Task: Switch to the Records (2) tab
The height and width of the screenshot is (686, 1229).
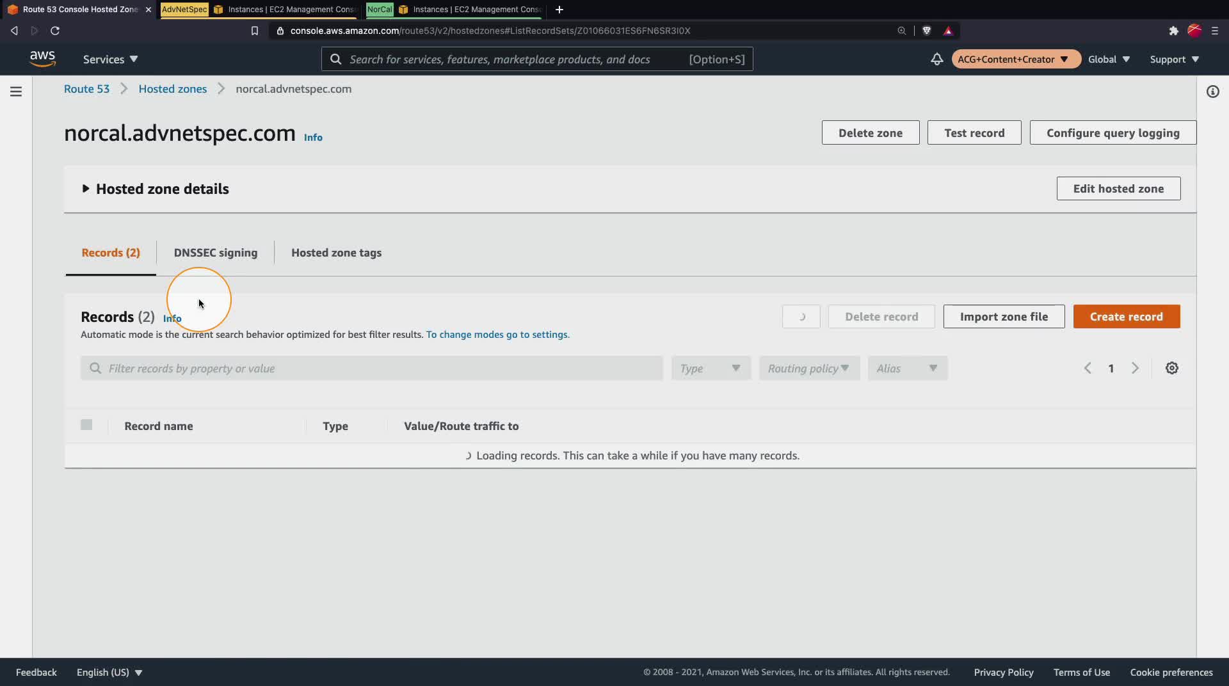Action: 111,253
